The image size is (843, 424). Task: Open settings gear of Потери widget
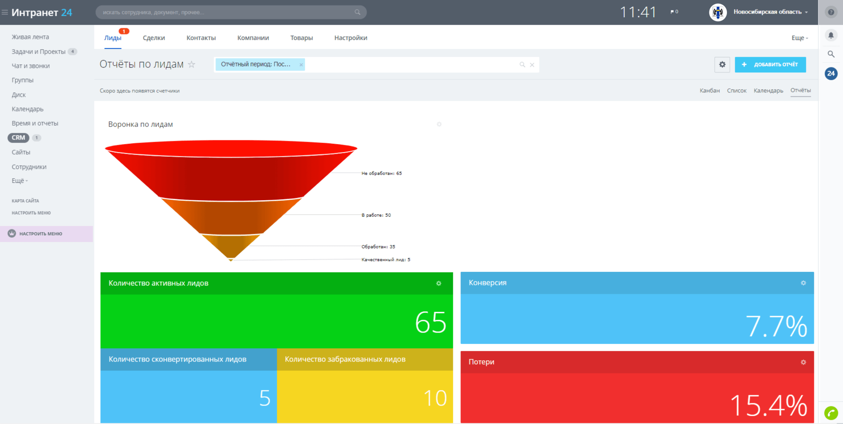[803, 362]
